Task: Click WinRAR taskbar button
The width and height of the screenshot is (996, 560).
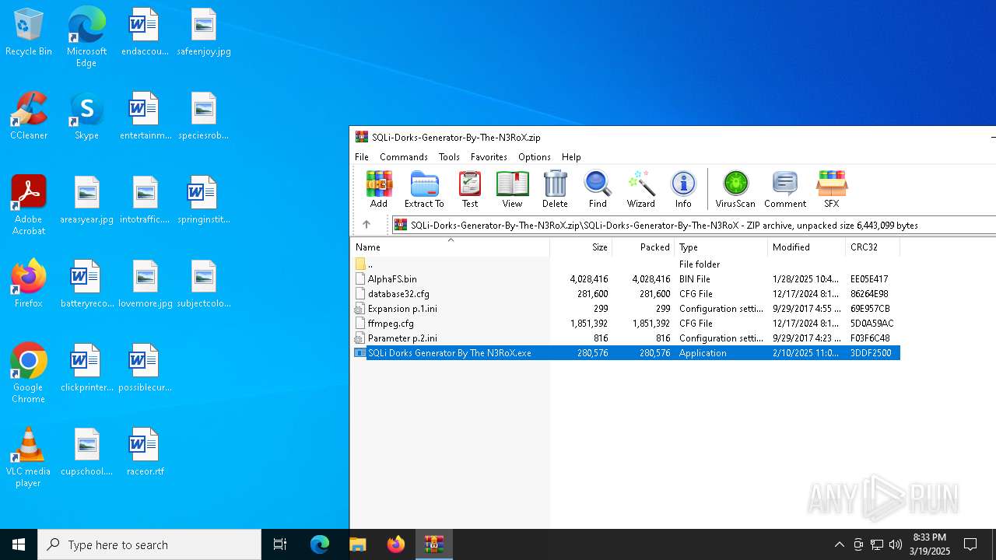Action: [433, 544]
